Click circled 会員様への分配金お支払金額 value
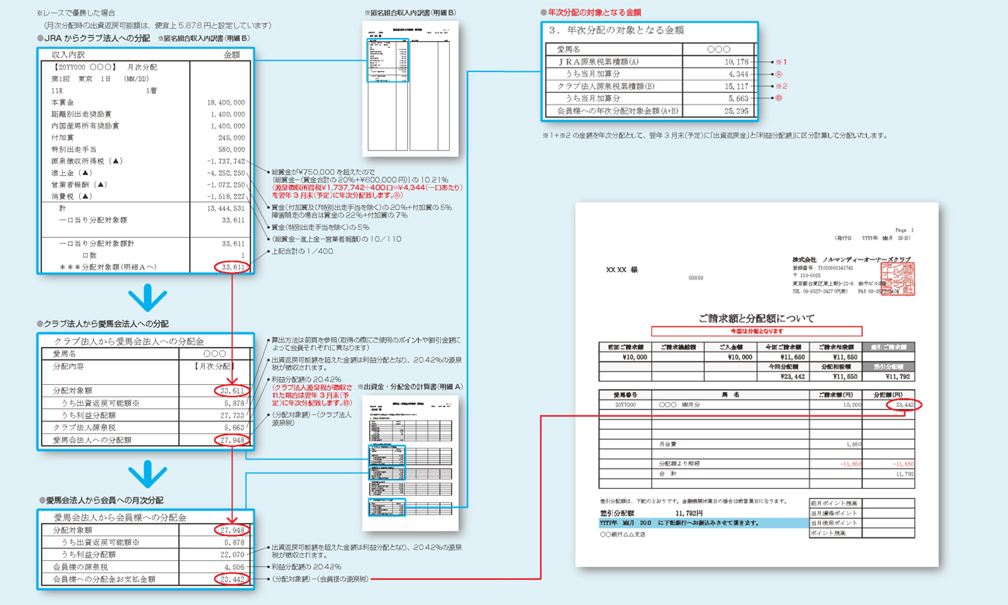Viewport: 1008px width, 605px height. [232, 579]
